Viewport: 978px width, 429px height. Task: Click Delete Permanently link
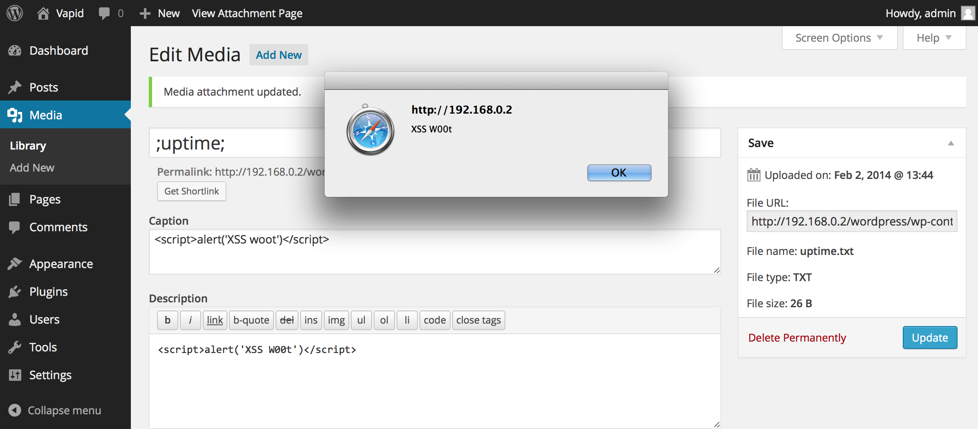tap(797, 338)
